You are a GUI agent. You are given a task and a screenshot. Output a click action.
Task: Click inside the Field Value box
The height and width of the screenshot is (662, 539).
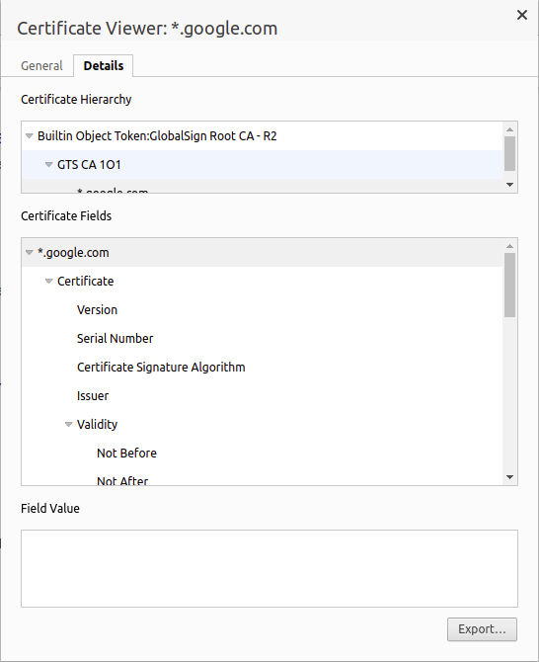269,569
